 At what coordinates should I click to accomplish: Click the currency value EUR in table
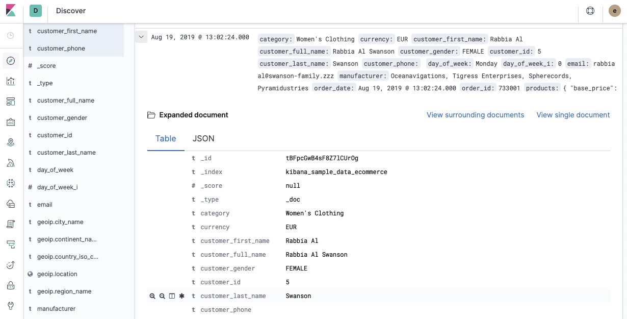click(x=291, y=227)
